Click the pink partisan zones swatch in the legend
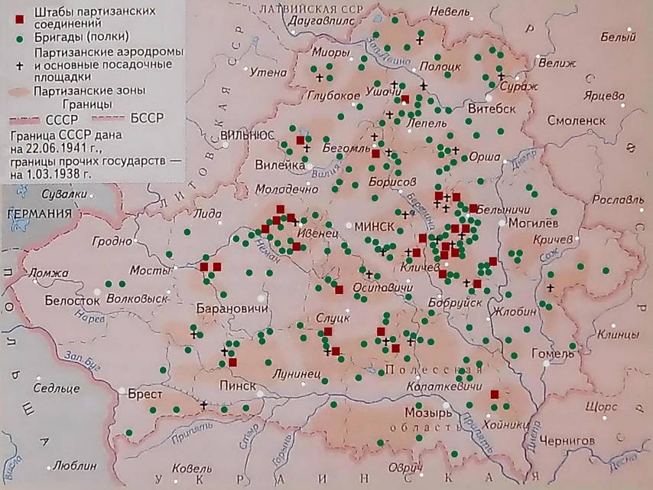Image resolution: width=653 pixels, height=490 pixels. coord(20,90)
